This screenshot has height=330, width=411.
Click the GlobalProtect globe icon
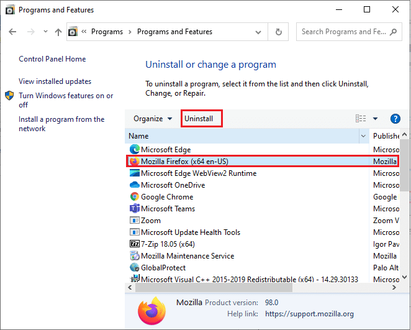point(135,267)
